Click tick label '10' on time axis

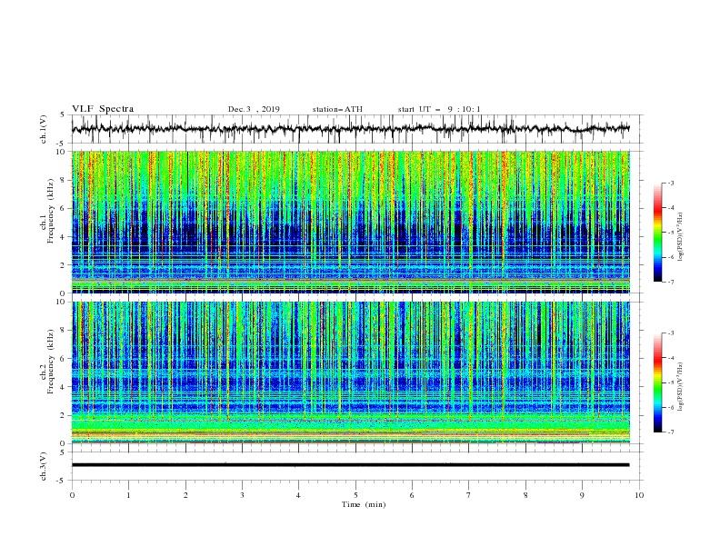point(639,495)
